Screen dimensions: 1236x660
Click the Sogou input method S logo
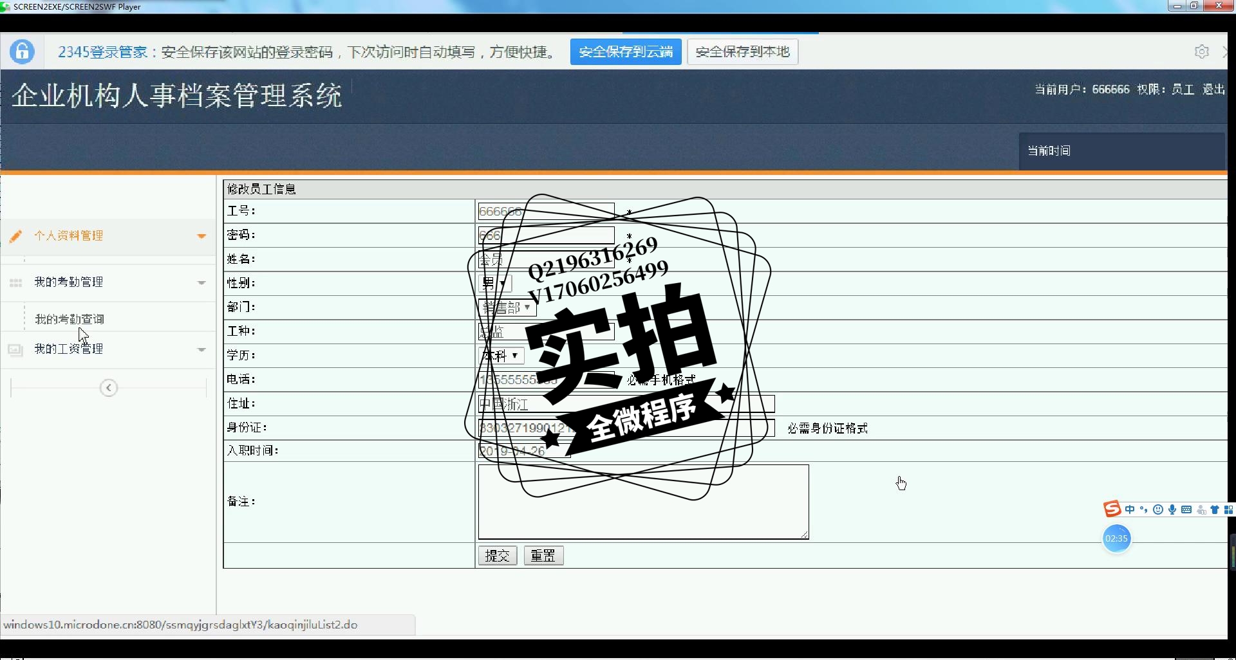click(x=1112, y=509)
